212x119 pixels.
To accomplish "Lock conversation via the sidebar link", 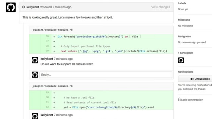I will 192,100.
